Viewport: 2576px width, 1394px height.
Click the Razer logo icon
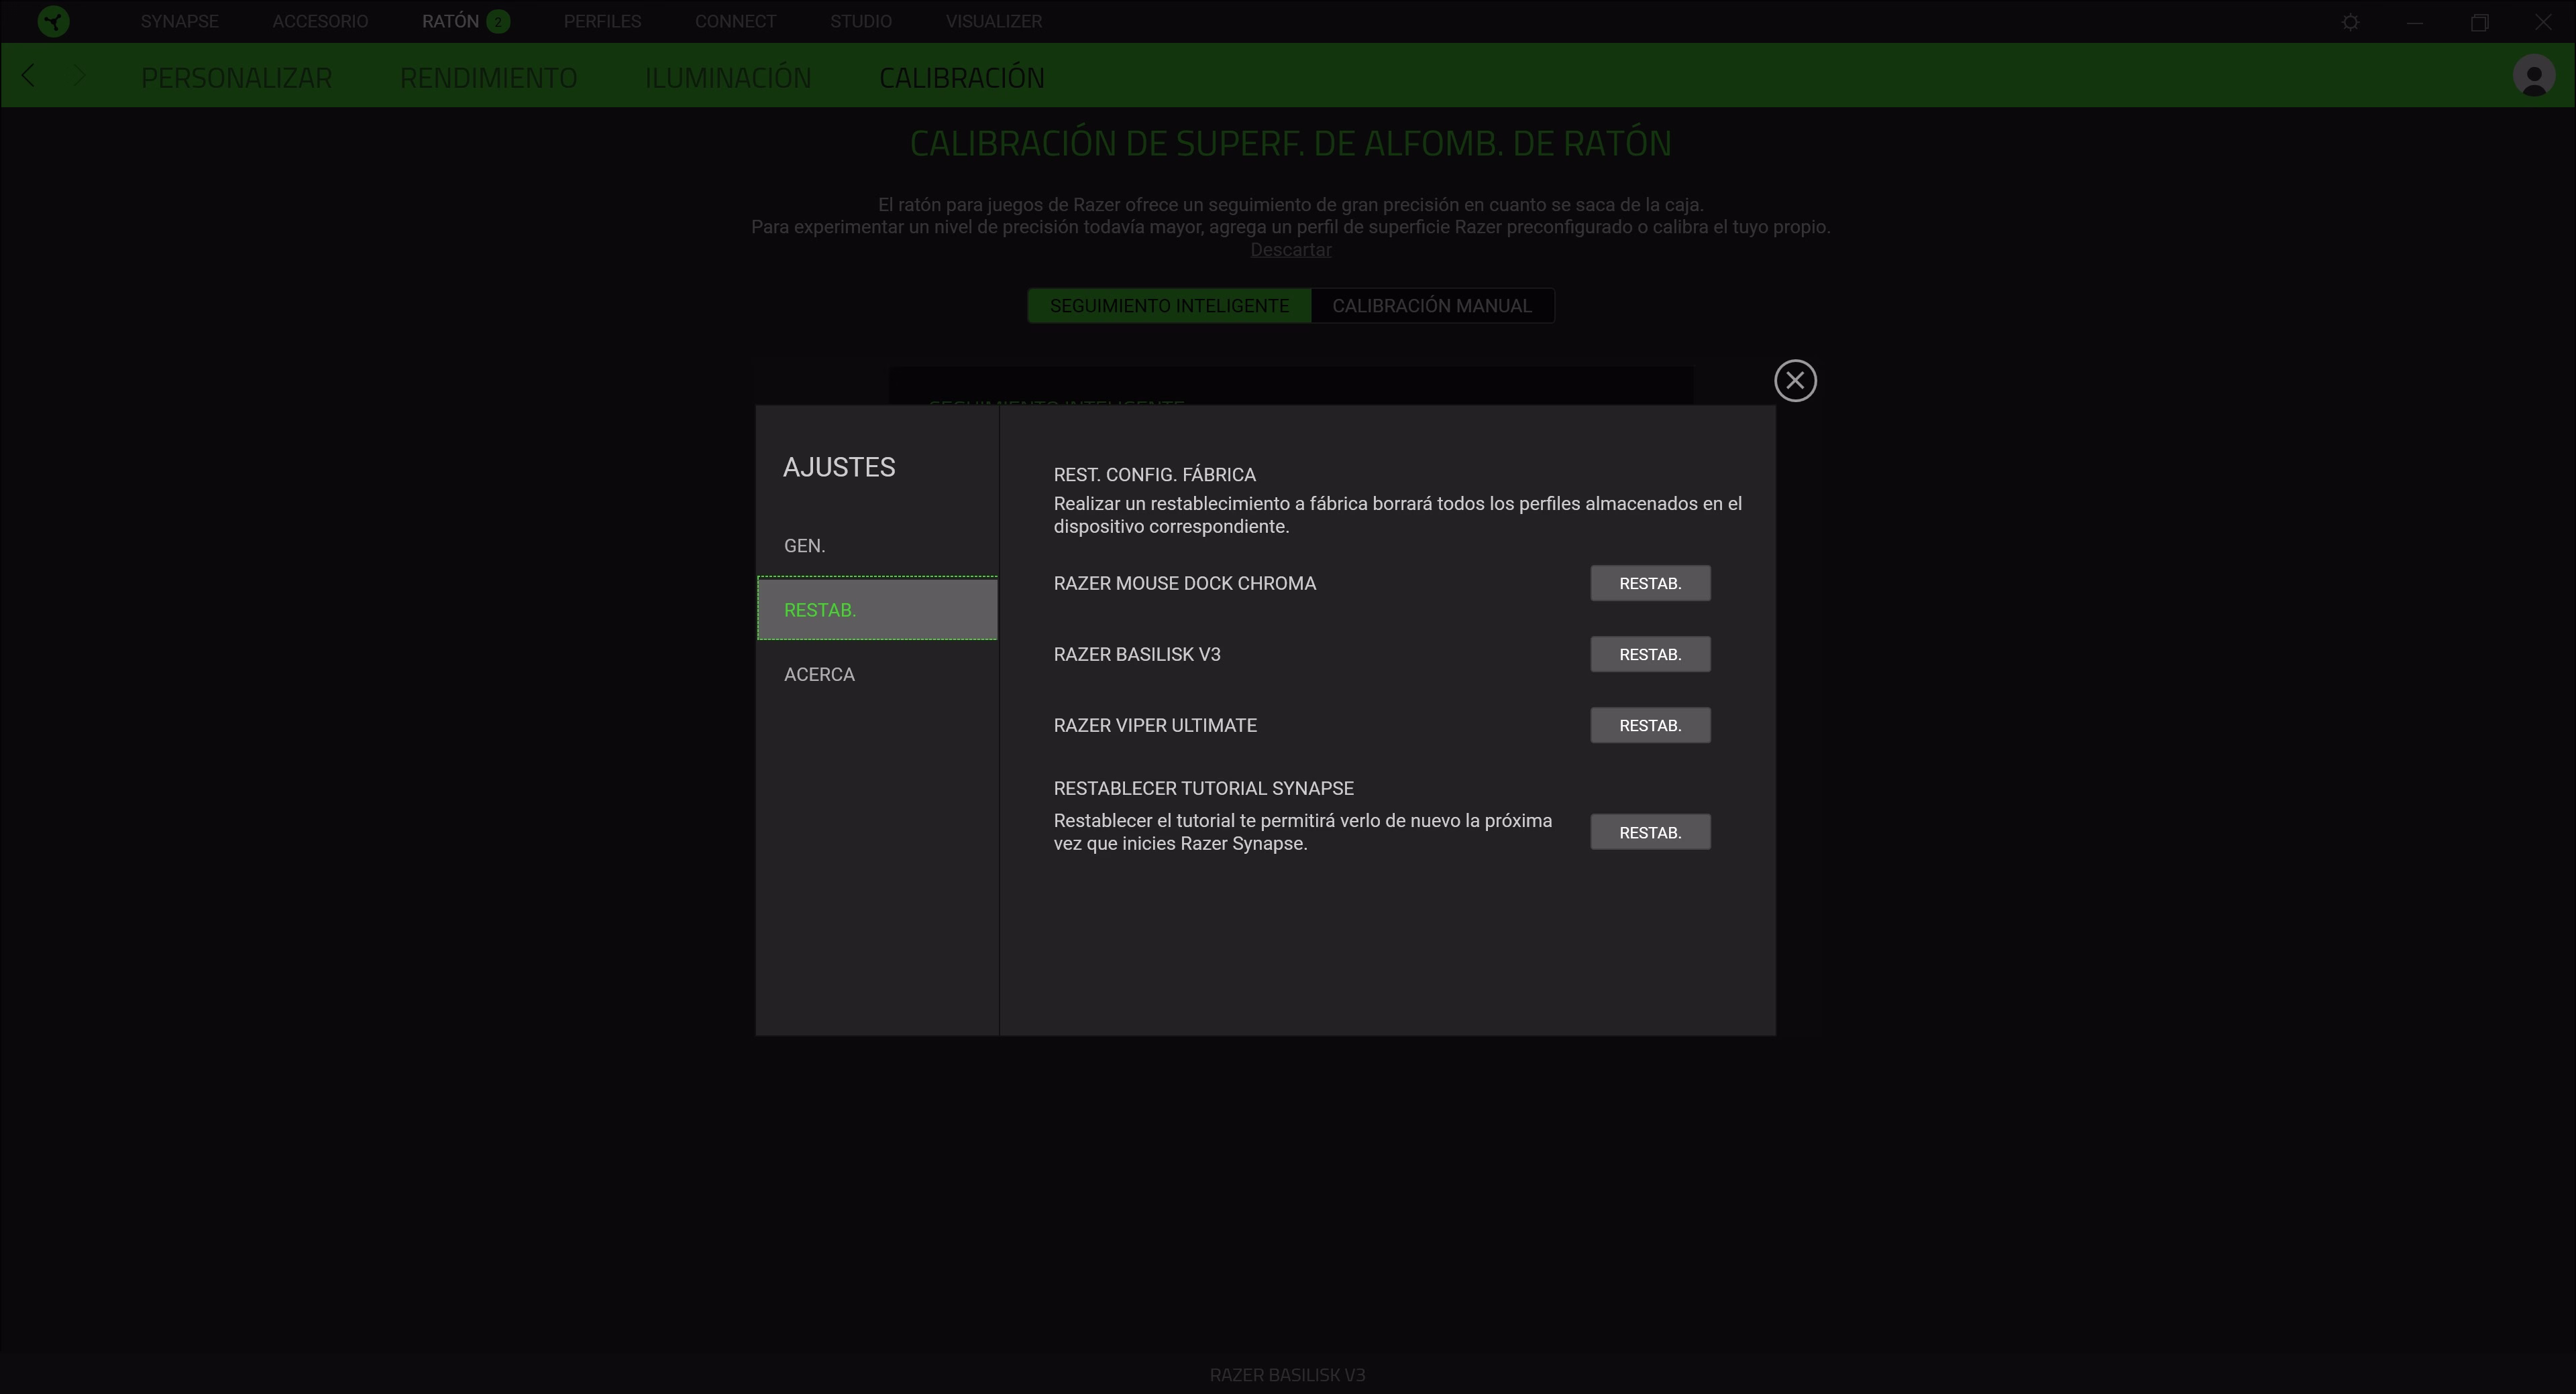click(53, 21)
